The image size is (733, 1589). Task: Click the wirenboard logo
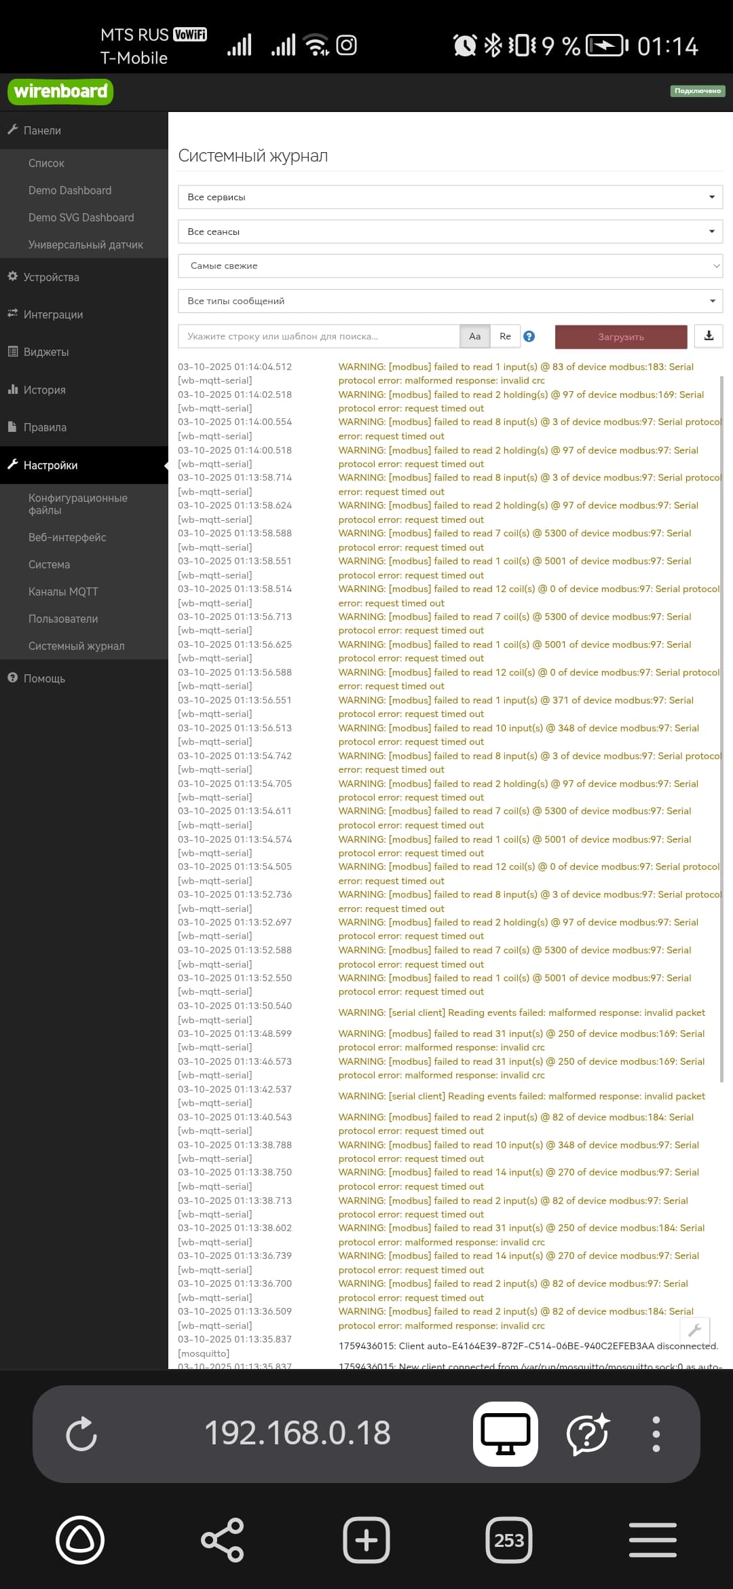click(60, 92)
